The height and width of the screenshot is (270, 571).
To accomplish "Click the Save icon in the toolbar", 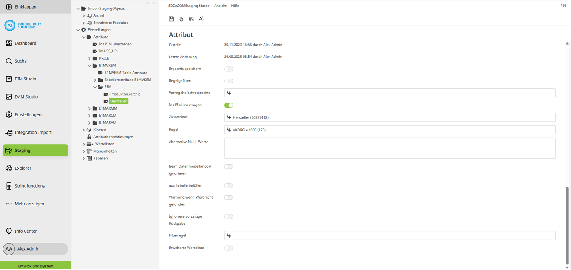I will coord(171,19).
